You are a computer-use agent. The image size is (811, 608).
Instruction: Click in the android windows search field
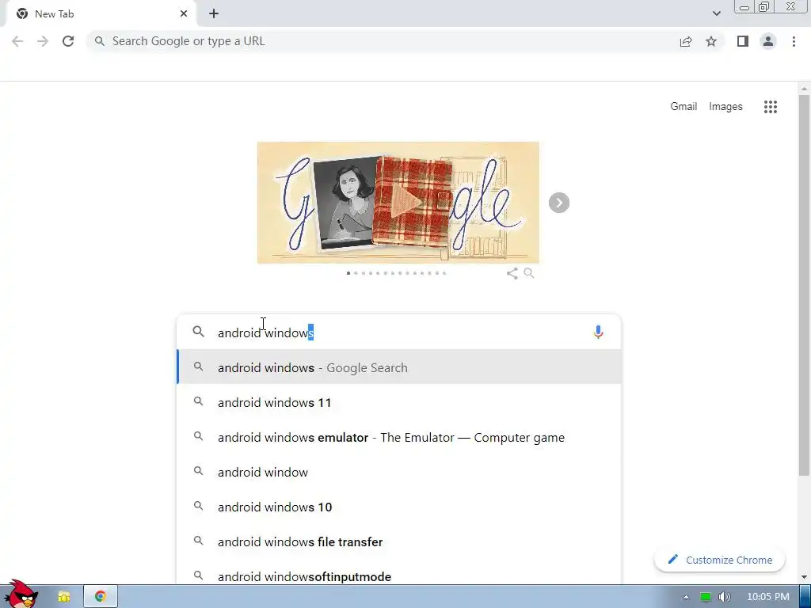click(398, 332)
